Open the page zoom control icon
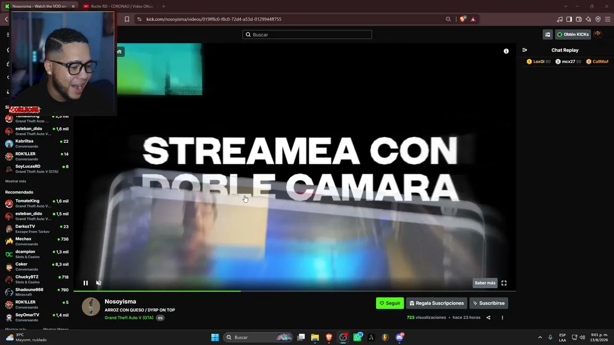Viewport: 614px width, 345px height. pos(448,19)
